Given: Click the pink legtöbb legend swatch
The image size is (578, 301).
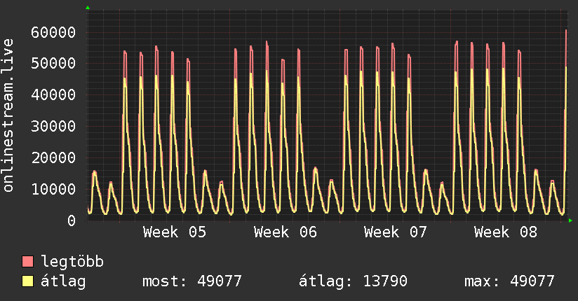Looking at the screenshot, I should coord(27,261).
